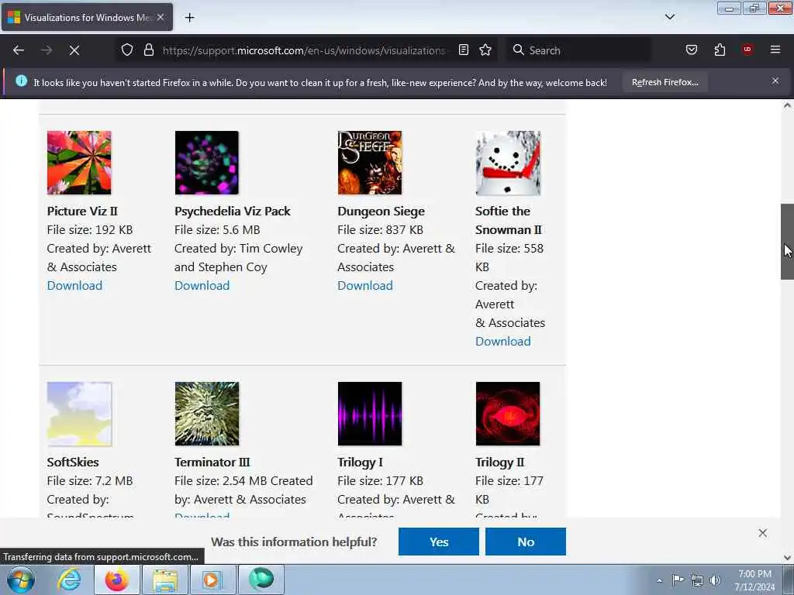This screenshot has height=595, width=794.
Task: Open Psychedelia Viz Pack thumbnail
Action: click(206, 163)
